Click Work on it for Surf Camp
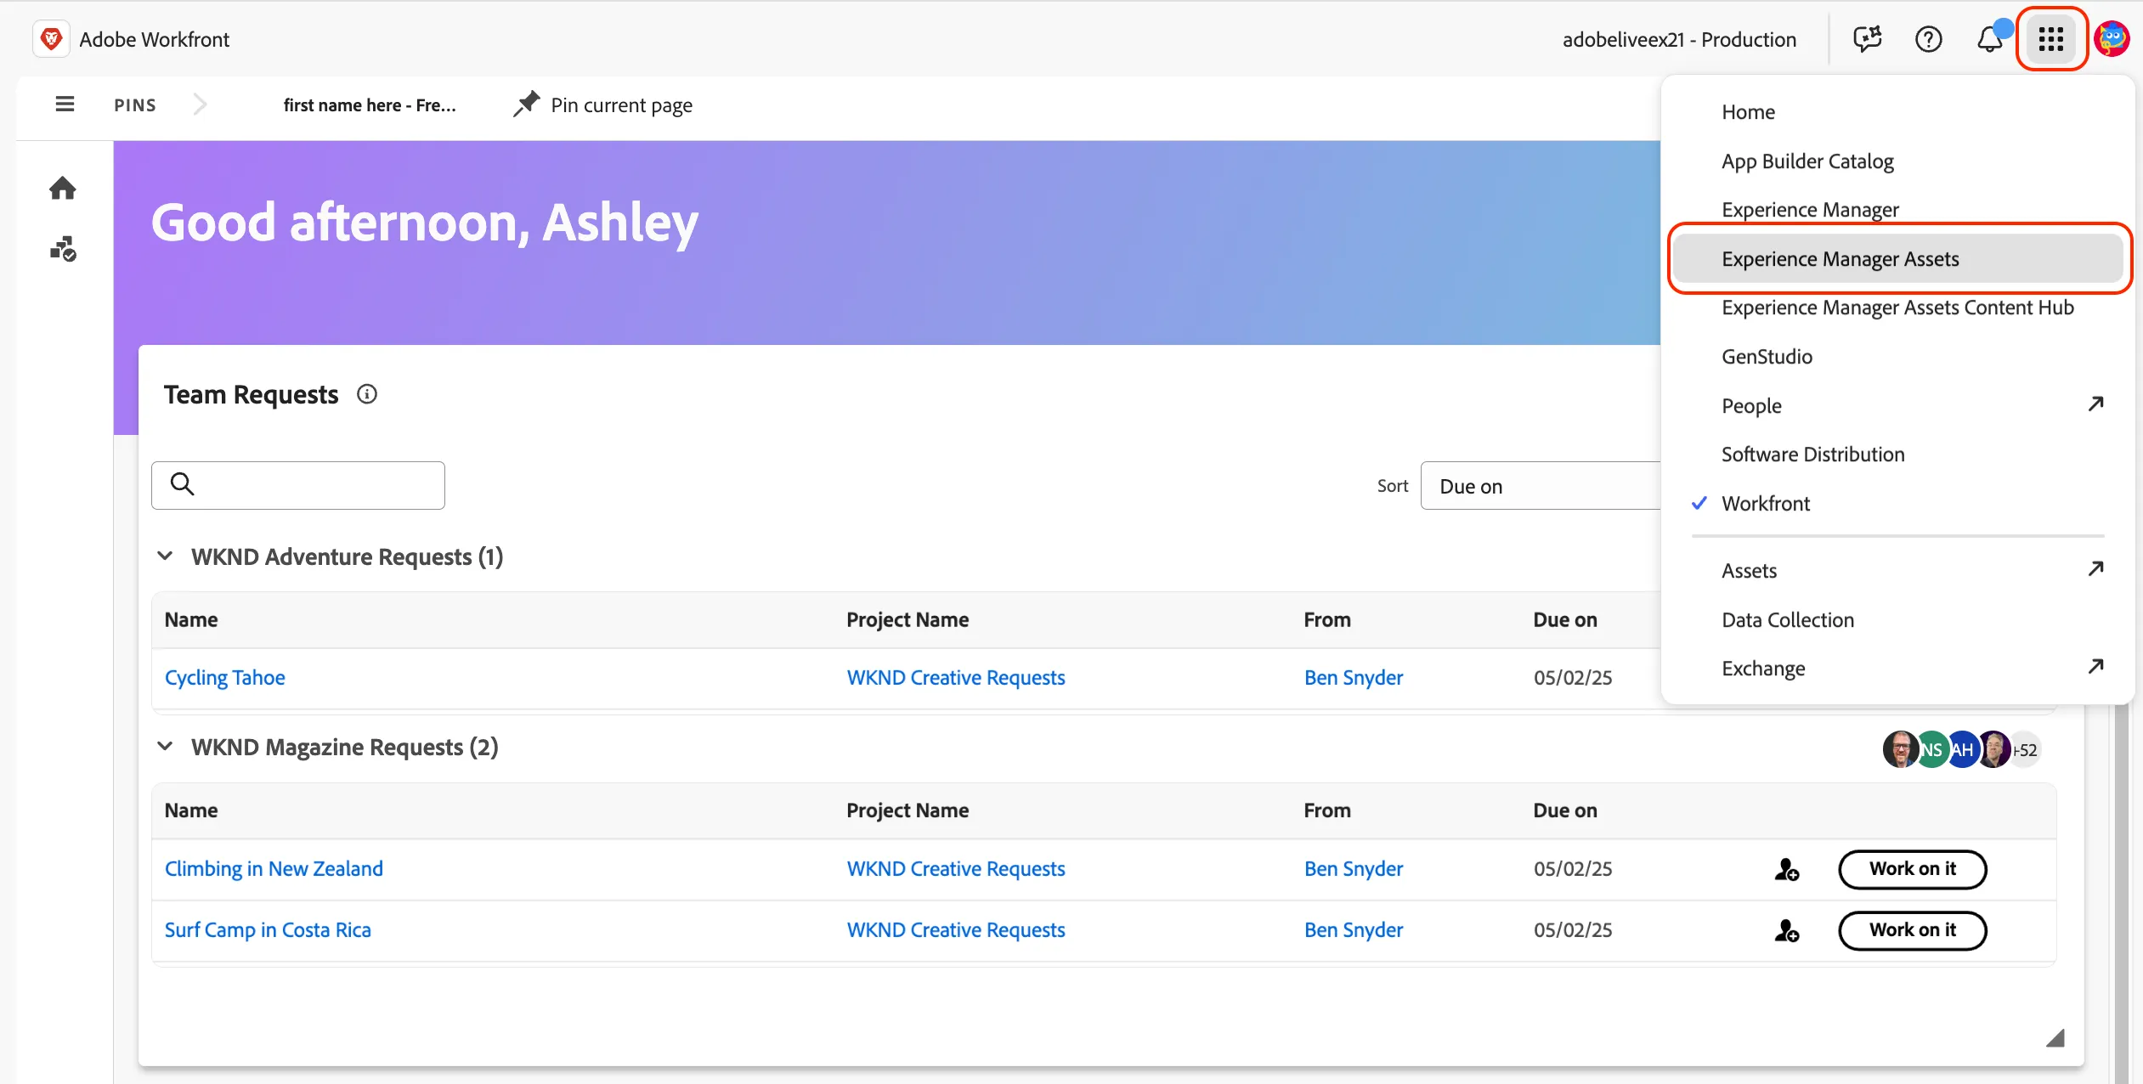The height and width of the screenshot is (1084, 2143). pyautogui.click(x=1912, y=930)
